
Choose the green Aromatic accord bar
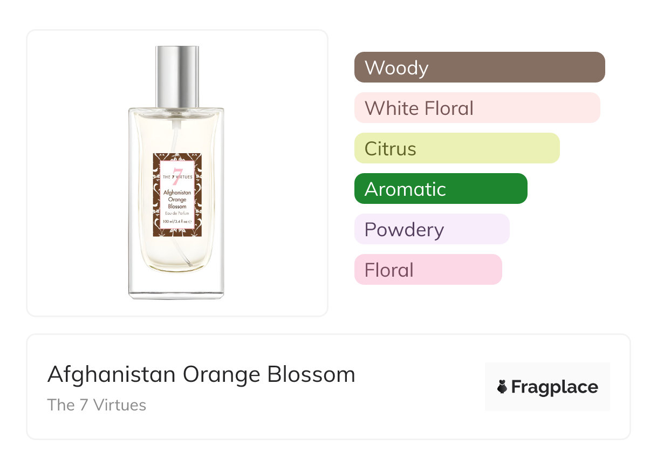tap(440, 189)
